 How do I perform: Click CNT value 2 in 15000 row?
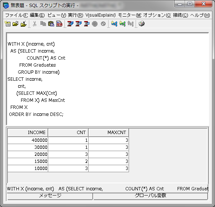click(68, 161)
